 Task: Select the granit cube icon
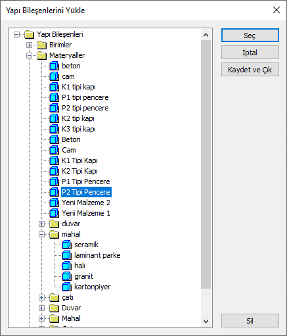pyautogui.click(x=66, y=276)
